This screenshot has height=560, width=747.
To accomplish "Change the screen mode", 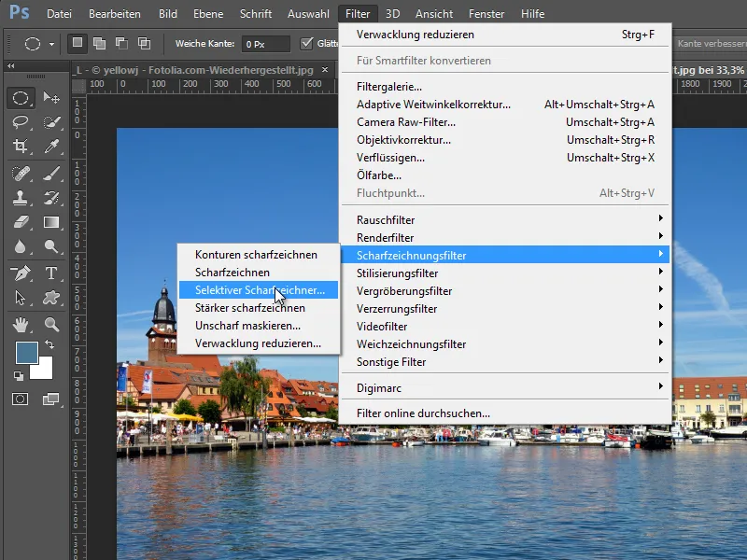I will (51, 399).
